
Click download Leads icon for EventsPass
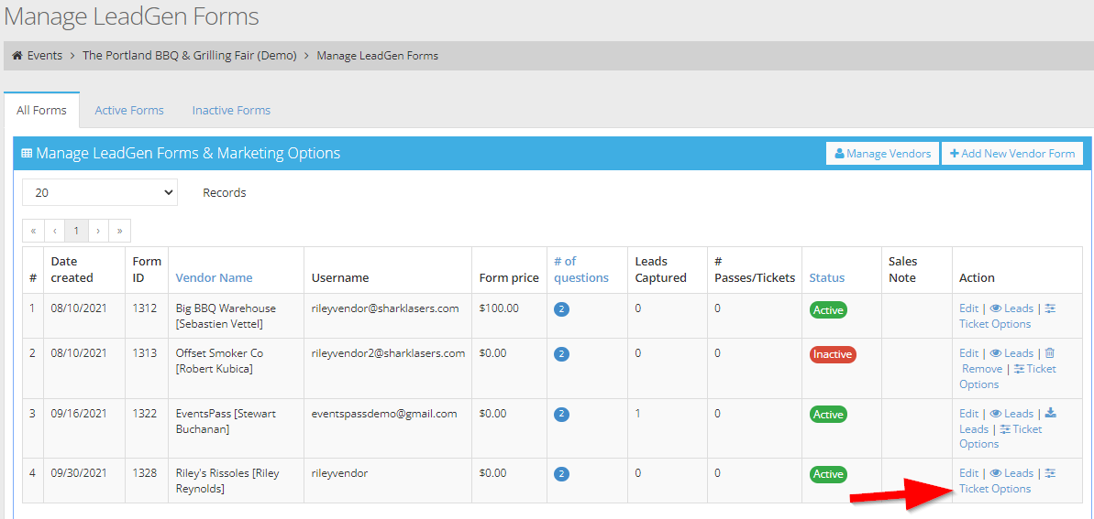pos(1050,413)
